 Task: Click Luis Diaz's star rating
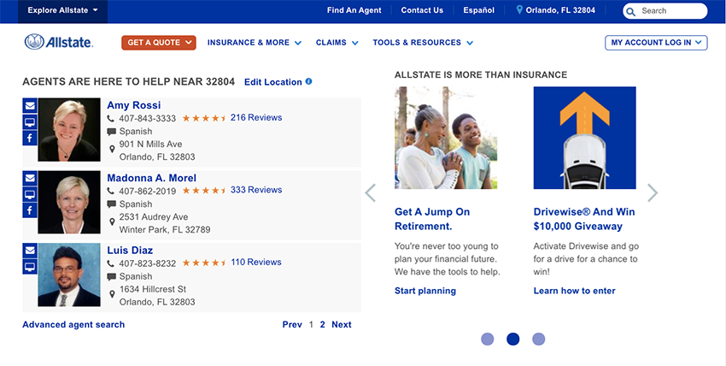pos(204,263)
